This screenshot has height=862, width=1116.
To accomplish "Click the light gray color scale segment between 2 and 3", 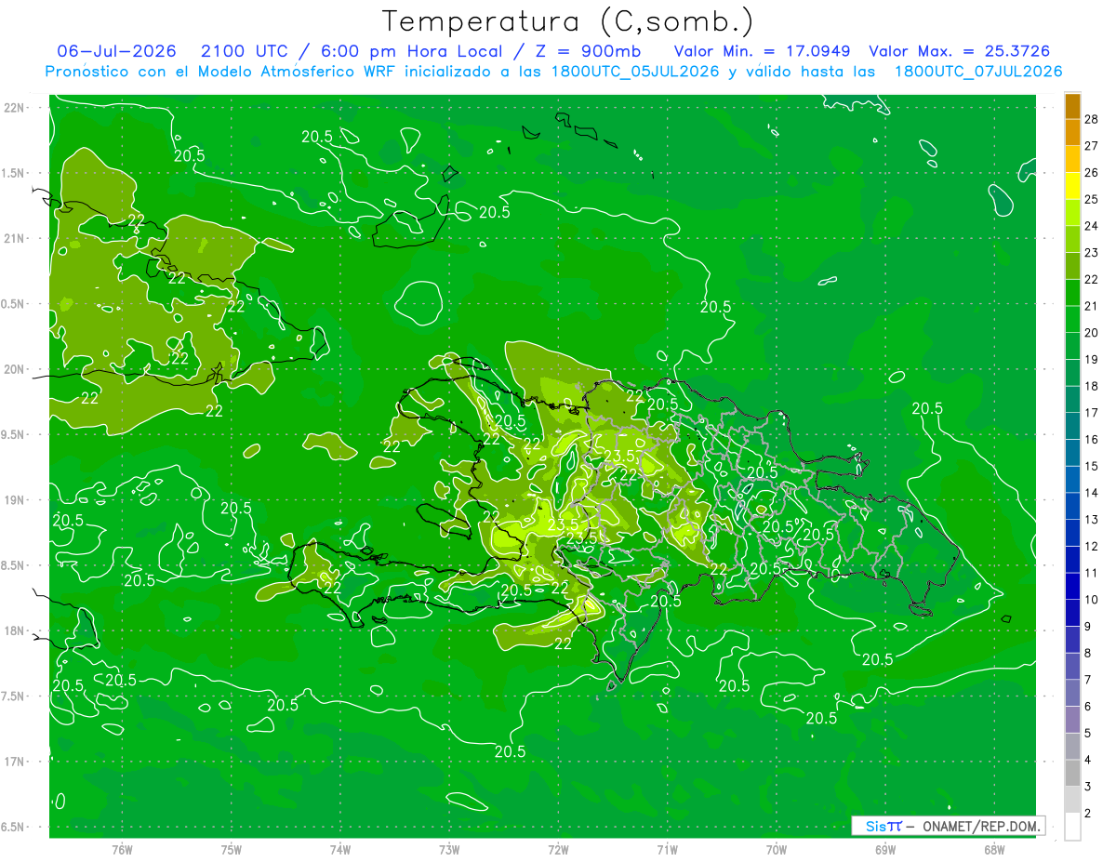I will tap(1072, 800).
